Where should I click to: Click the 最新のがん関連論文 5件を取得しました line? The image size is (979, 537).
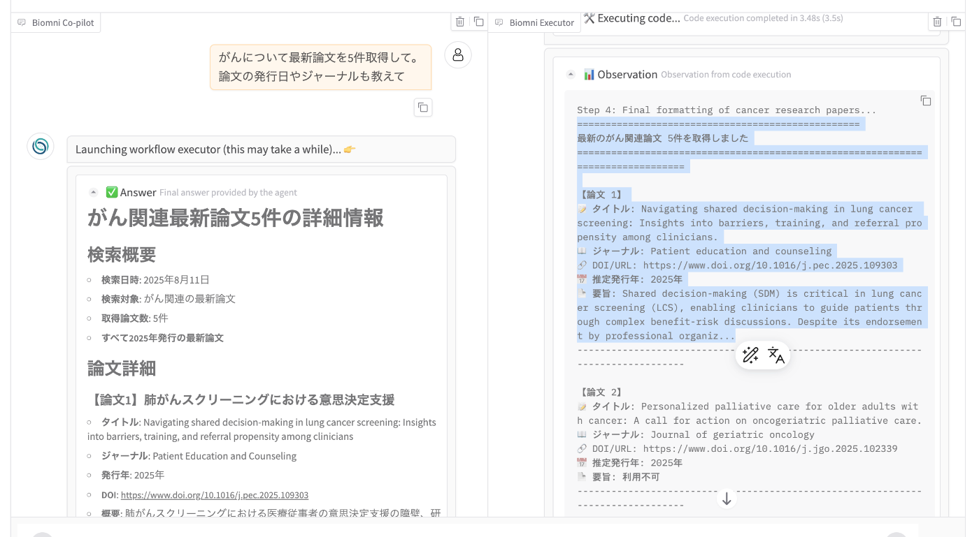[662, 138]
